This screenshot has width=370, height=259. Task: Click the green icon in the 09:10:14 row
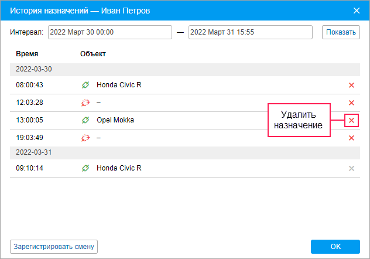click(85, 168)
